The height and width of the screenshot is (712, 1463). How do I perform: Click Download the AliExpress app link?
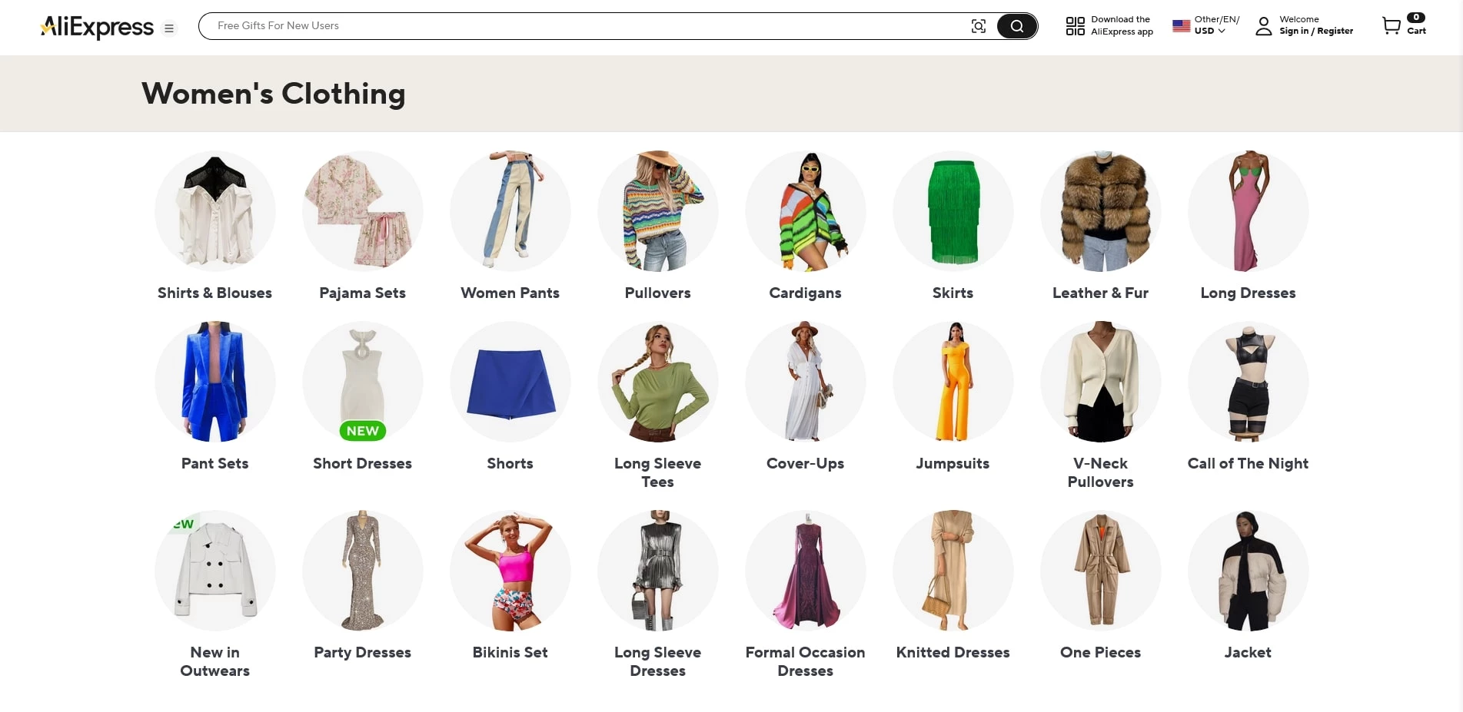pyautogui.click(x=1121, y=26)
